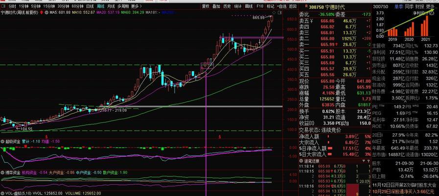The image size is (439, 196).
Task: Open the 多周期 multi-period view
Action: 123,6
